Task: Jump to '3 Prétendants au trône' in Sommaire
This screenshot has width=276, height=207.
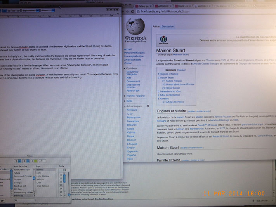Action: coord(169,91)
